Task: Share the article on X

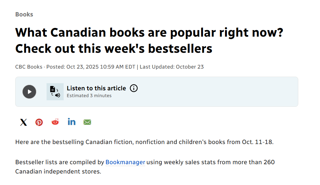Action: (x=24, y=122)
